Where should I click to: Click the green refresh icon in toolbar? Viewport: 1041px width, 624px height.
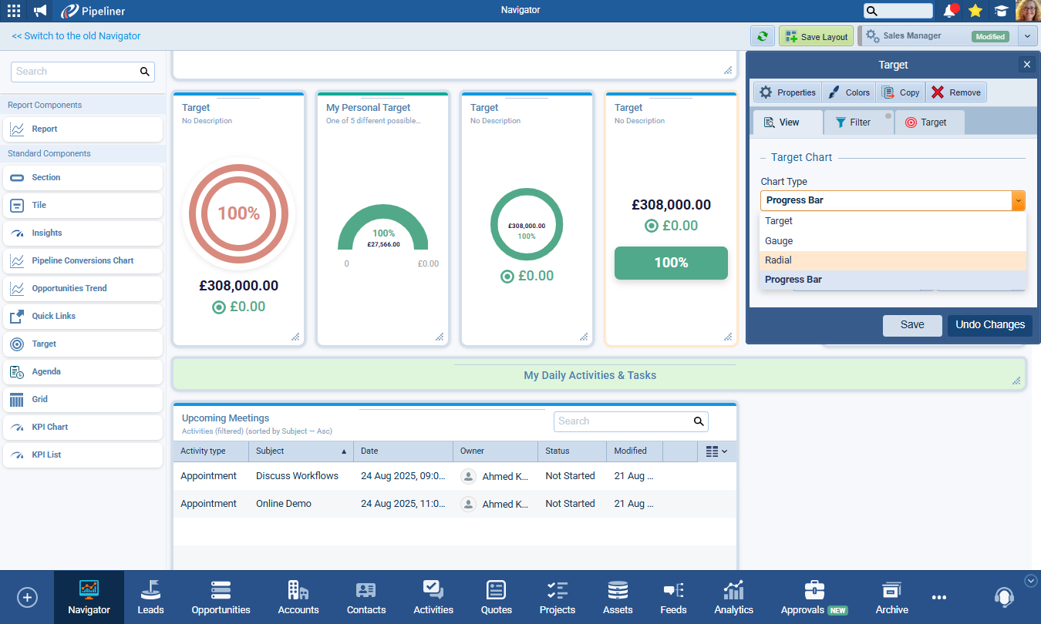[x=763, y=36]
